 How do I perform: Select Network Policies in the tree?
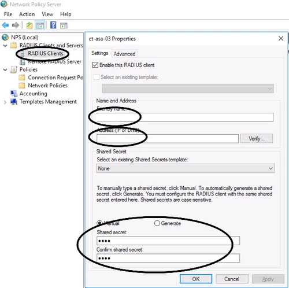point(47,86)
